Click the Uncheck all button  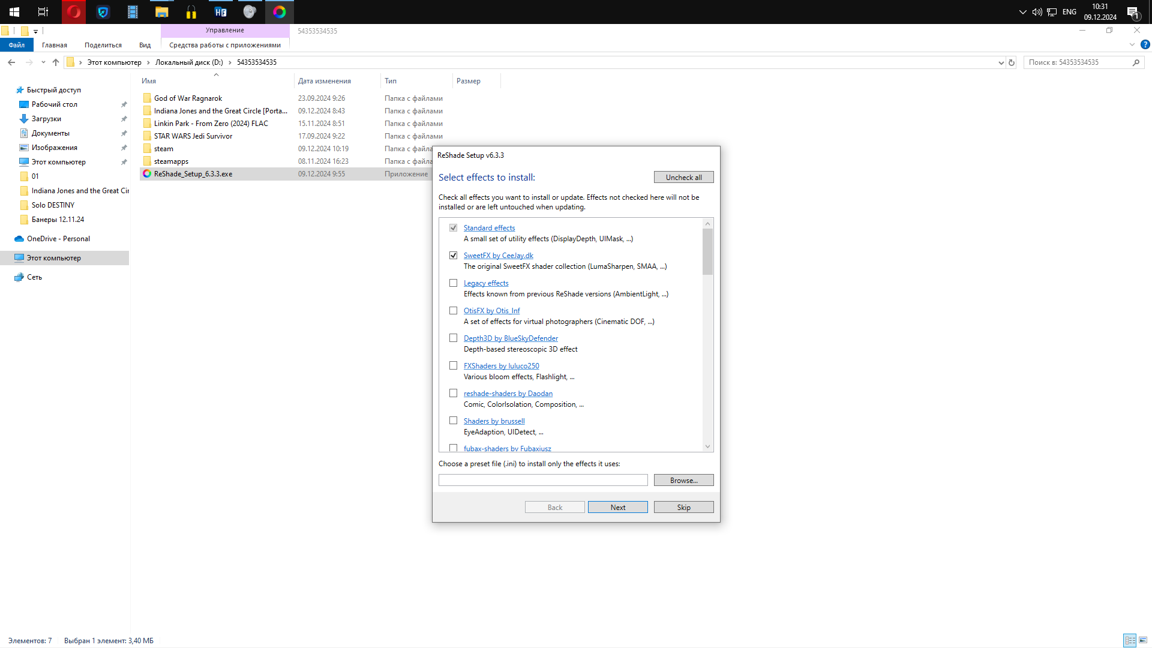pos(683,178)
